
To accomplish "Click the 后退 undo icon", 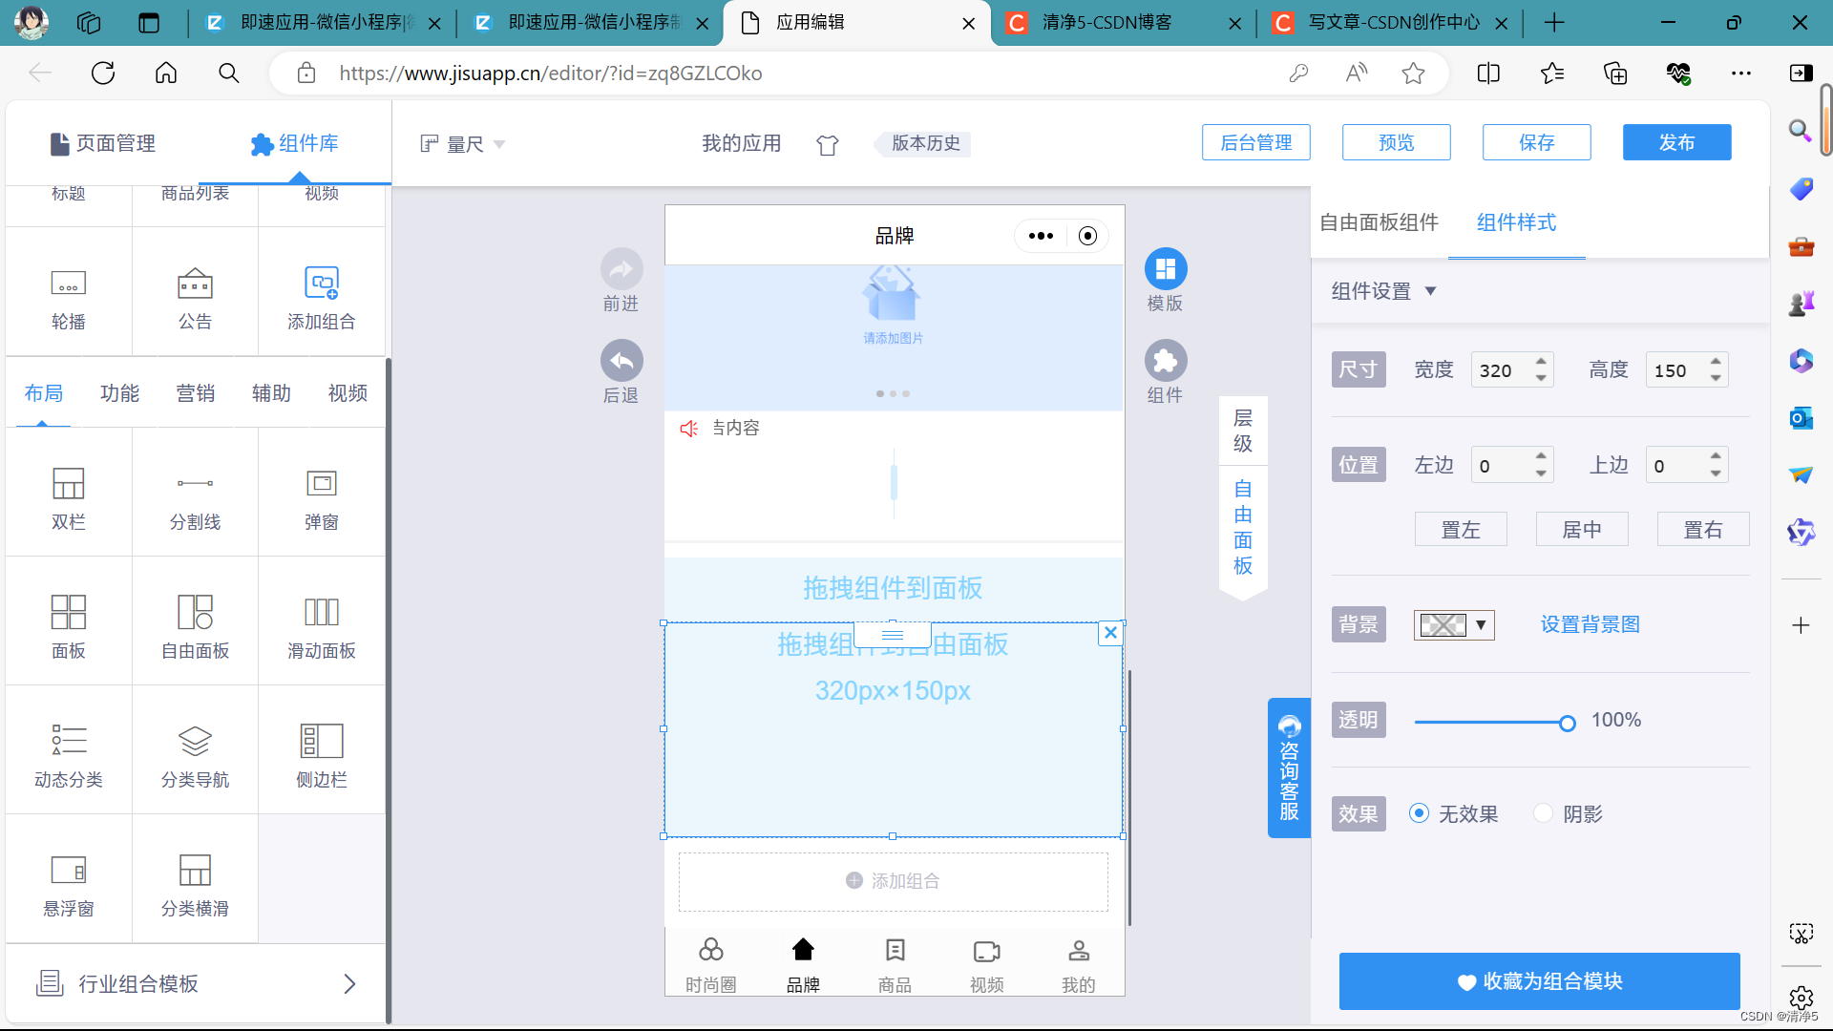I will 622,361.
